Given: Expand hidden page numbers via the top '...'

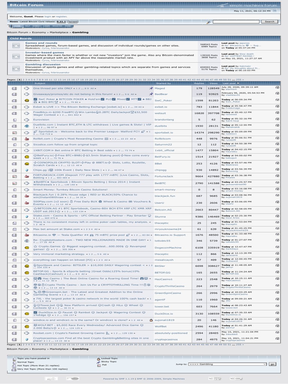Looking at the screenshot, I should click(233, 79).
